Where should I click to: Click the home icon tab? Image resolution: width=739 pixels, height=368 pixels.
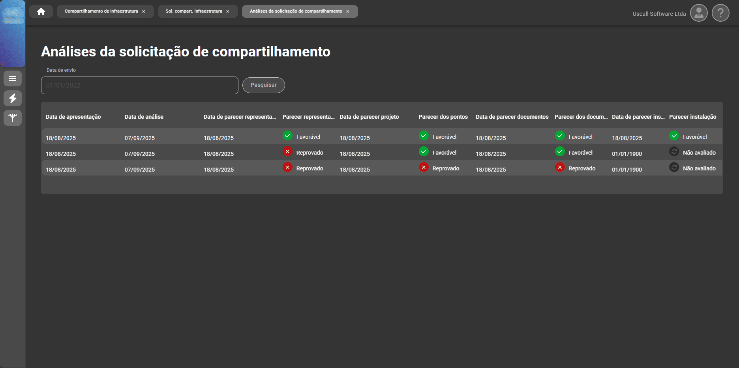pyautogui.click(x=41, y=11)
